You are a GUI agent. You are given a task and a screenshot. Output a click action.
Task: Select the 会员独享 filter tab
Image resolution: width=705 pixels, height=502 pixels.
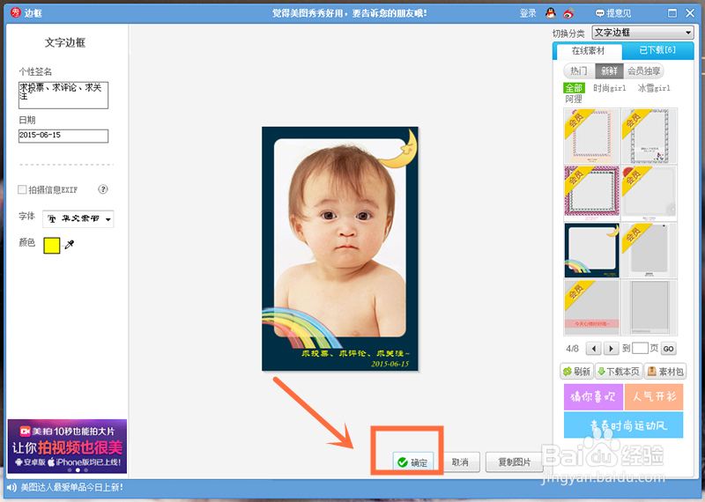coord(644,70)
